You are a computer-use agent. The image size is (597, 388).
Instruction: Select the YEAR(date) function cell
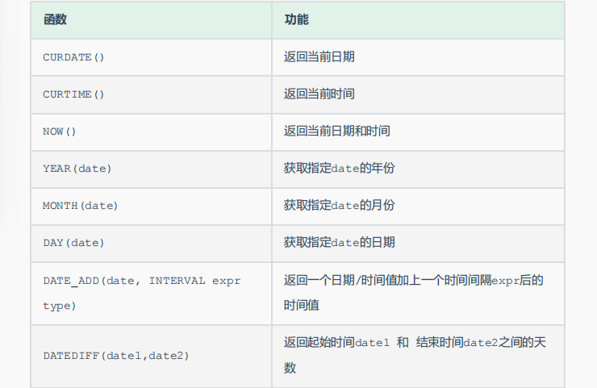tap(77, 169)
